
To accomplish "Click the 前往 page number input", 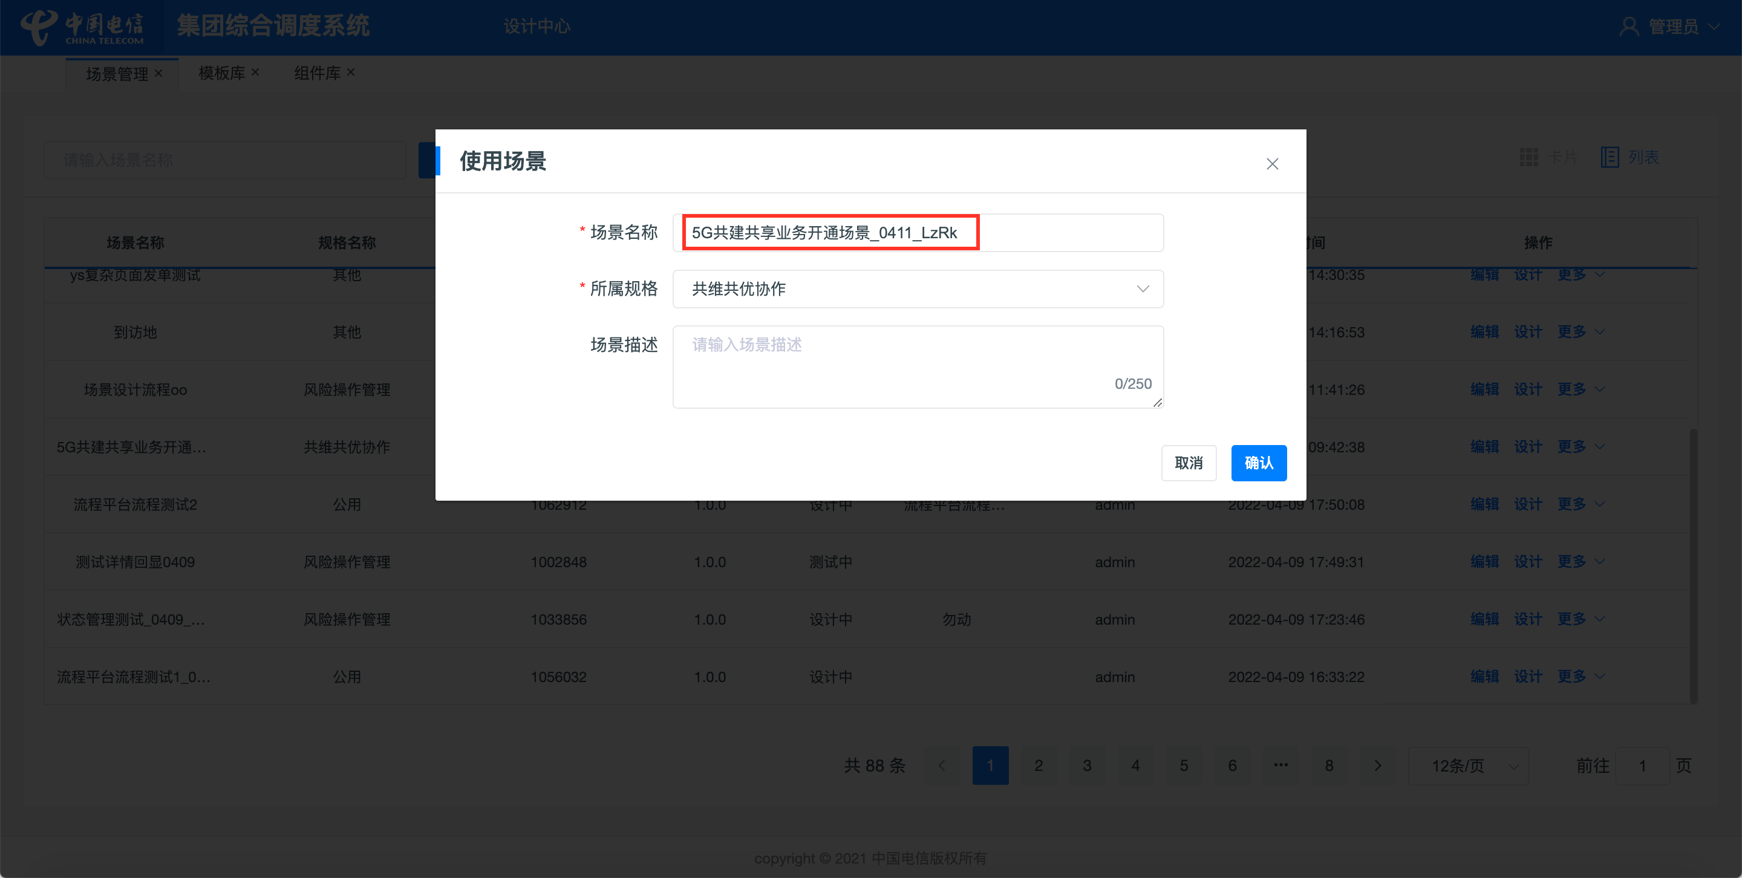I will pos(1642,766).
